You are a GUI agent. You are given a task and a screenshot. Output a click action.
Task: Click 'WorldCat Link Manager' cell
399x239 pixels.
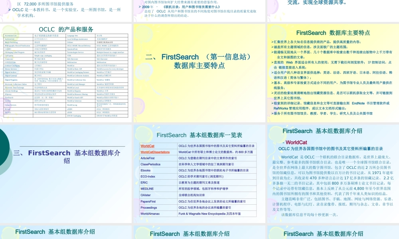tap(76, 84)
